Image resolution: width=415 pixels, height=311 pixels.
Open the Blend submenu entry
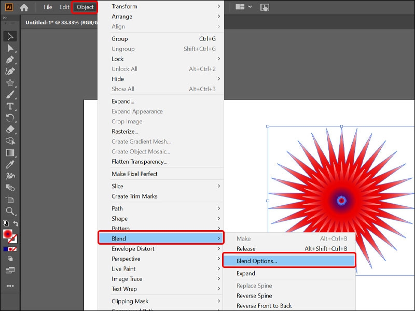click(161, 238)
